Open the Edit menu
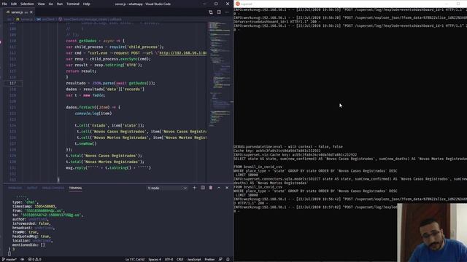 tap(14, 4)
